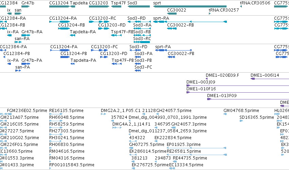Click the sprt-RA transcript label
289x170 pixels.
click(161, 18)
